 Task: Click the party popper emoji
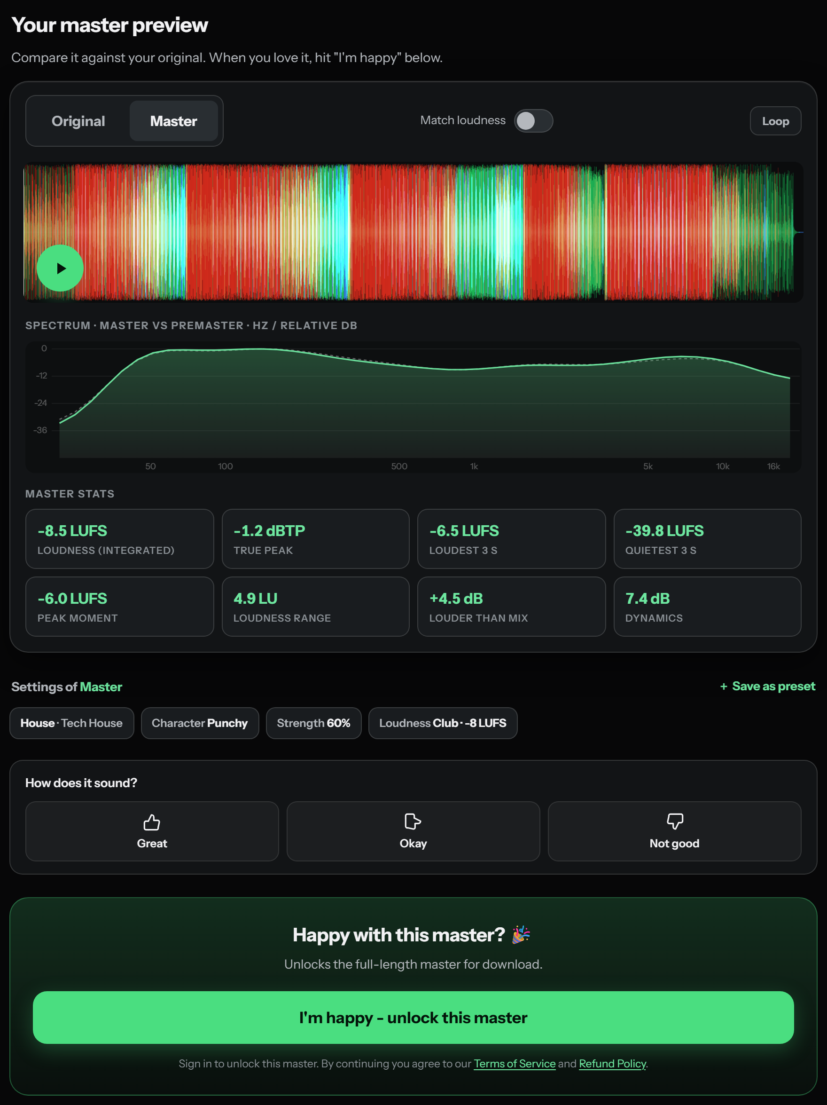tap(521, 934)
